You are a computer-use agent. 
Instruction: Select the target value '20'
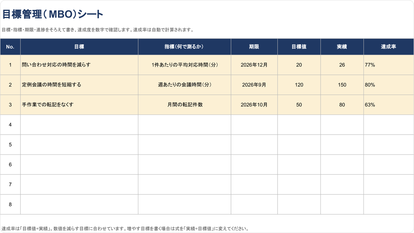(299, 65)
